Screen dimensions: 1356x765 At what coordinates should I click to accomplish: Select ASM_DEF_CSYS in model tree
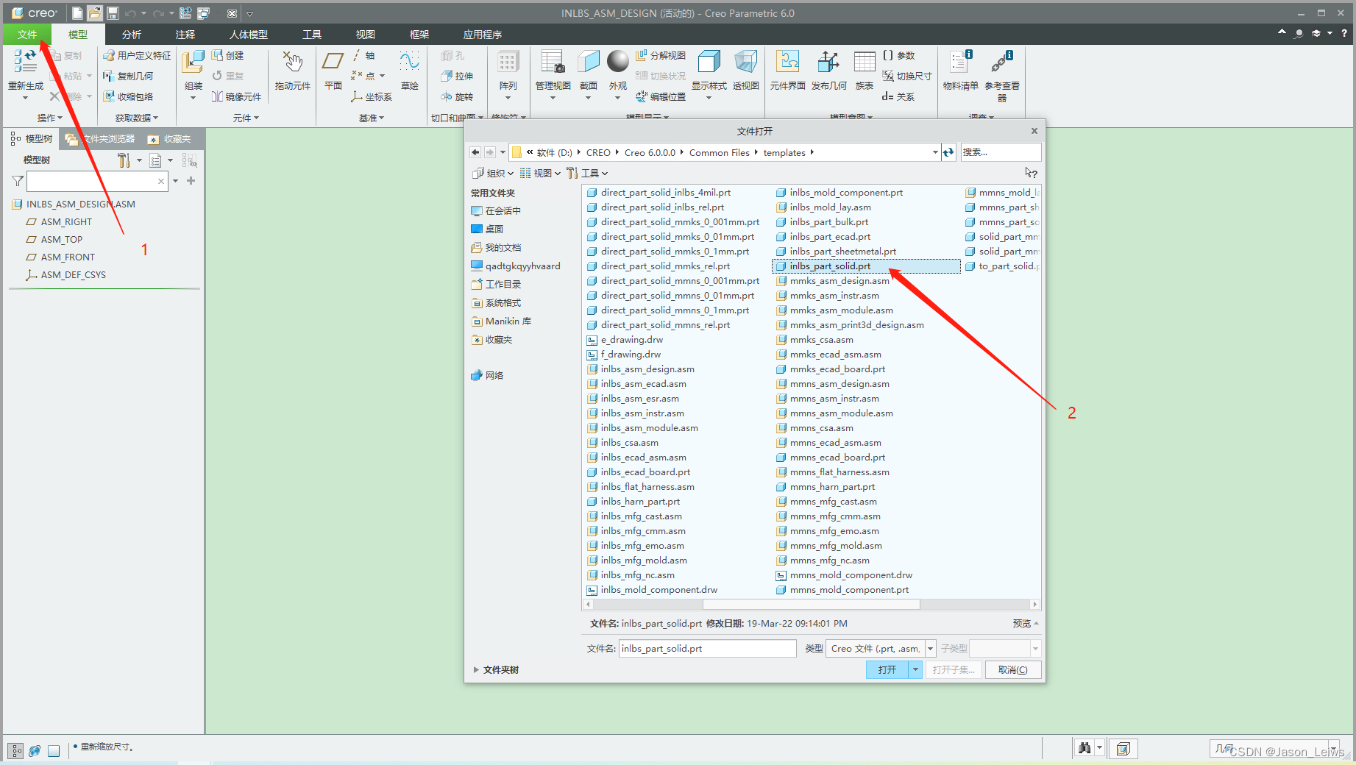[x=65, y=275]
